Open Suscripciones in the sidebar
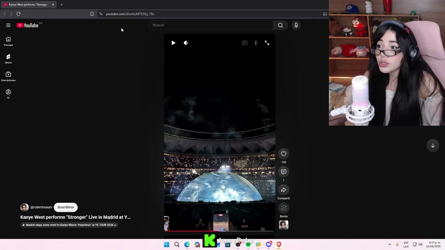Screen dimensions: 445x250 pyautogui.click(x=8, y=77)
